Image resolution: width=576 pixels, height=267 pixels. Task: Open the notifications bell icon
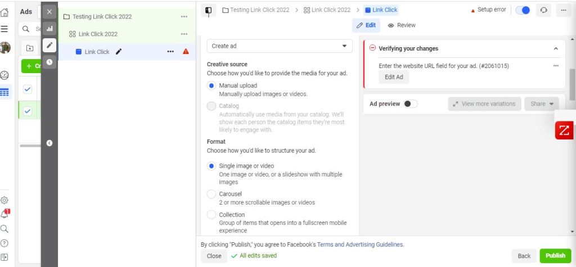4,214
